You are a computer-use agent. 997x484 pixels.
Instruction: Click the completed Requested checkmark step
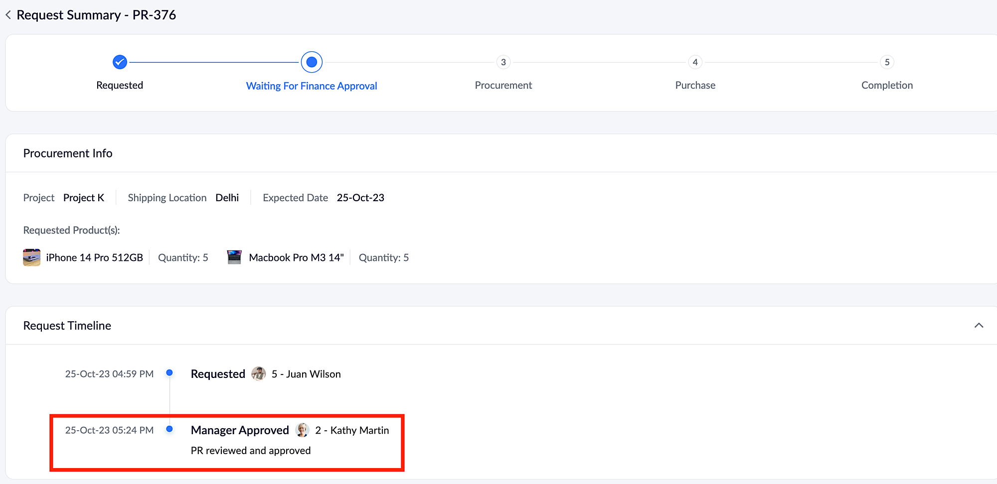click(x=120, y=62)
